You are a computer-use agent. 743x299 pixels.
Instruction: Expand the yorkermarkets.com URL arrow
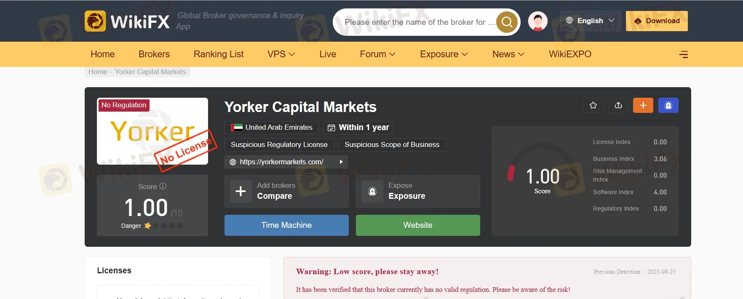(341, 162)
